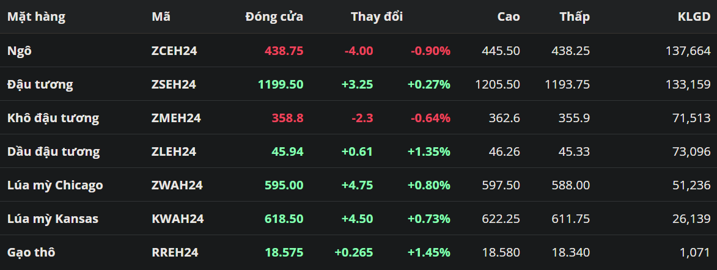The image size is (717, 270).
Task: Click the Mặt hàng column header
Action: click(x=36, y=17)
